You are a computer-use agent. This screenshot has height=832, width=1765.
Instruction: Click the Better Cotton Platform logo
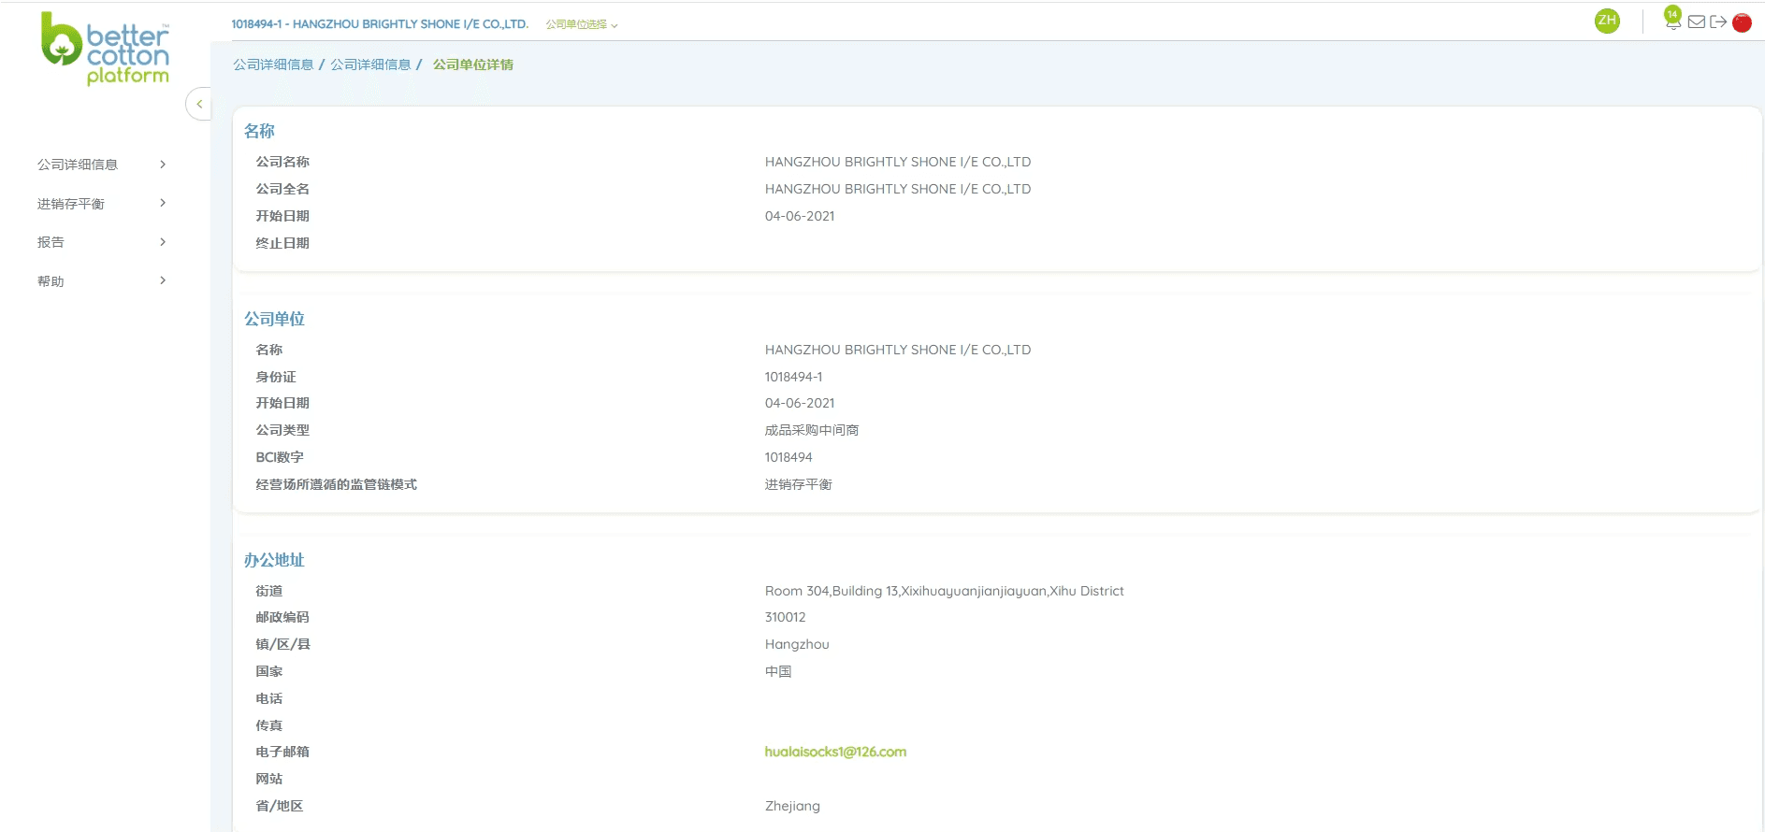105,49
